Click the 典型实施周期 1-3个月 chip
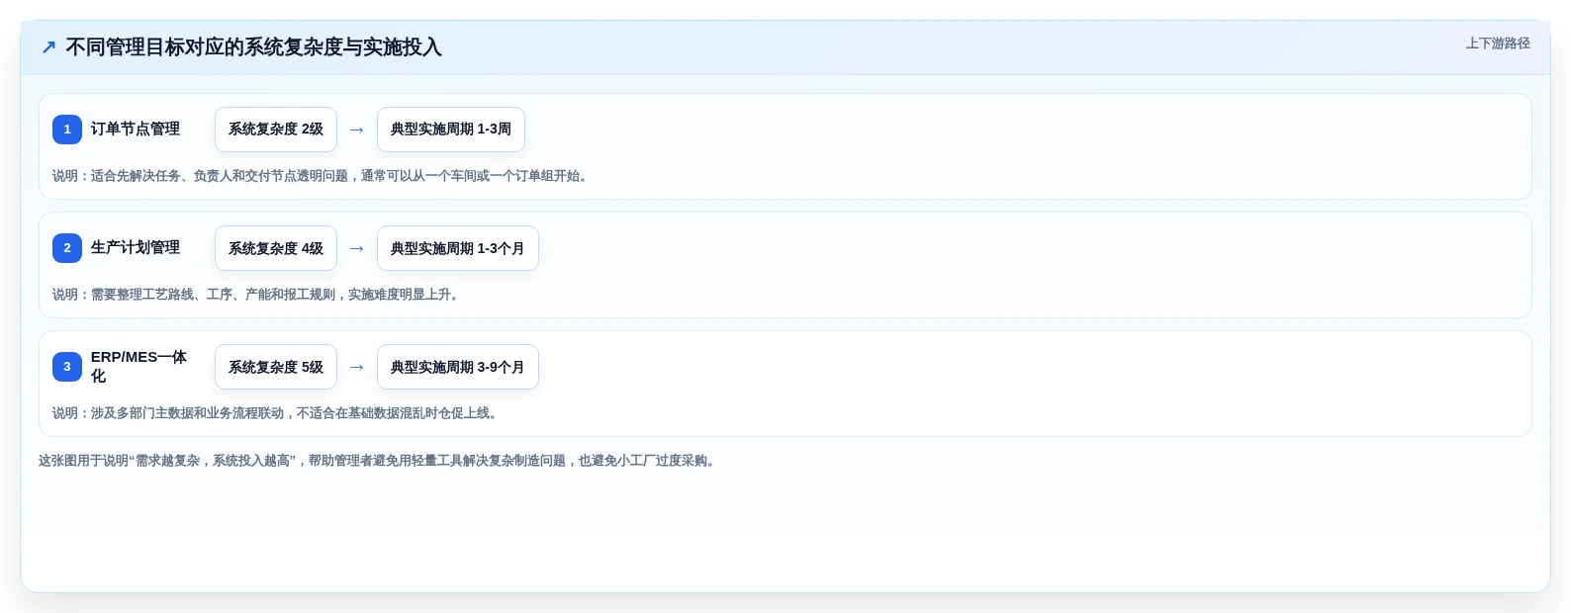 point(458,248)
